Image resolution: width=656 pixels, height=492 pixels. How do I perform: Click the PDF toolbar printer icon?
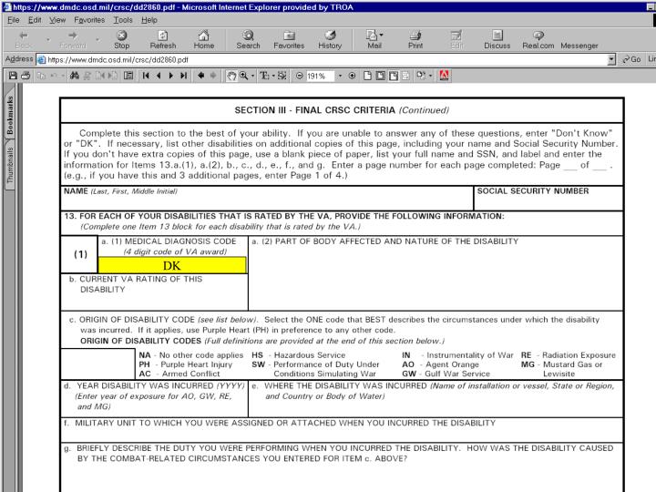pyautogui.click(x=26, y=76)
